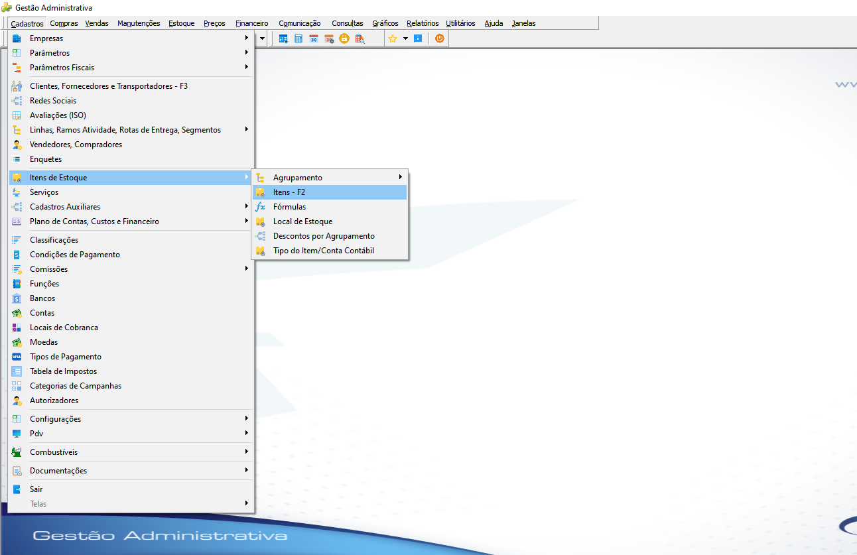The image size is (857, 555).
Task: Open the blue calendar schedule toolbar icon
Action: (x=283, y=38)
